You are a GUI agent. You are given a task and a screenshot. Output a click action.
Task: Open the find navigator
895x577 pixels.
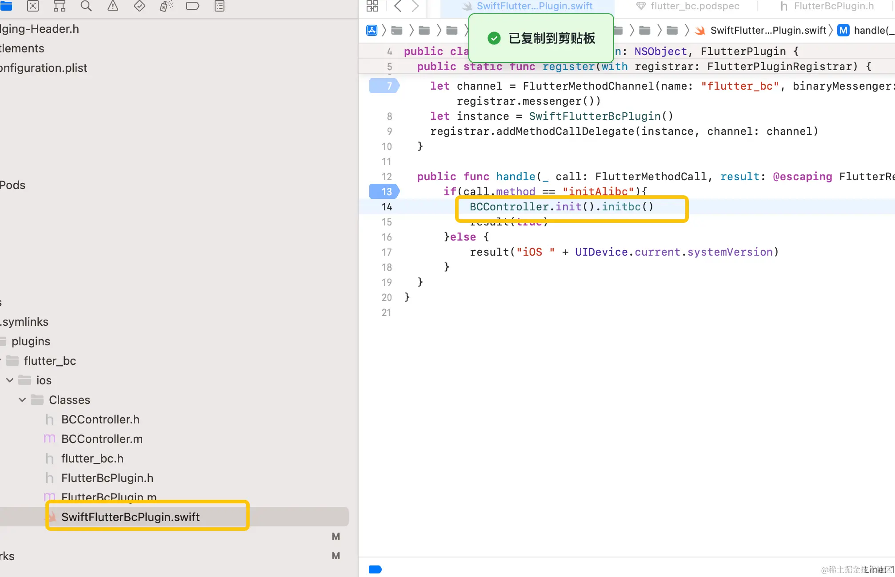click(86, 6)
